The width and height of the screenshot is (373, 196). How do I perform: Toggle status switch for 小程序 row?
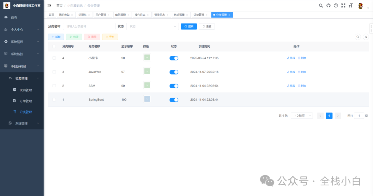[x=174, y=58]
